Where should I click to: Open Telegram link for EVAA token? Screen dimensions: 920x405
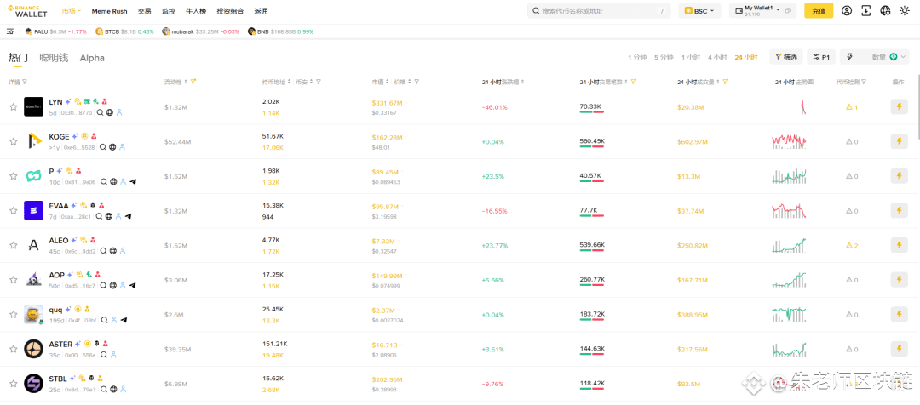point(128,216)
